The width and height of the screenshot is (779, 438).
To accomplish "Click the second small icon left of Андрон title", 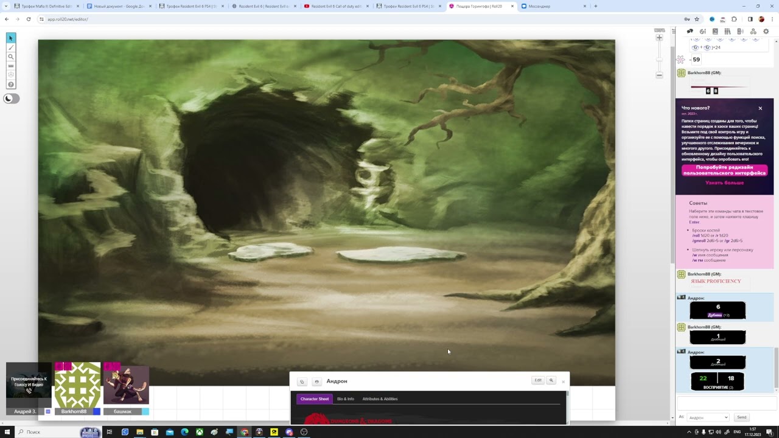I will coord(316,381).
